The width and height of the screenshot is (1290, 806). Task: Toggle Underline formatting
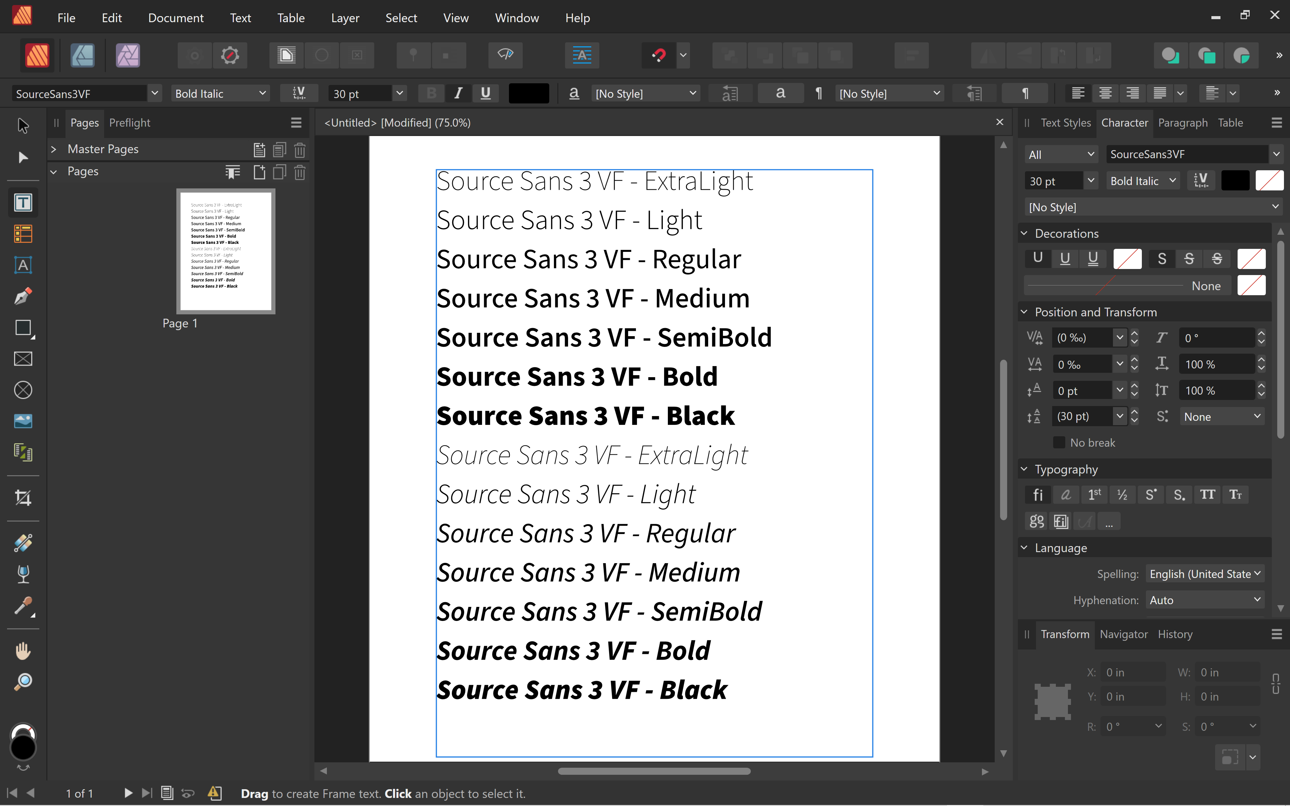tap(484, 93)
